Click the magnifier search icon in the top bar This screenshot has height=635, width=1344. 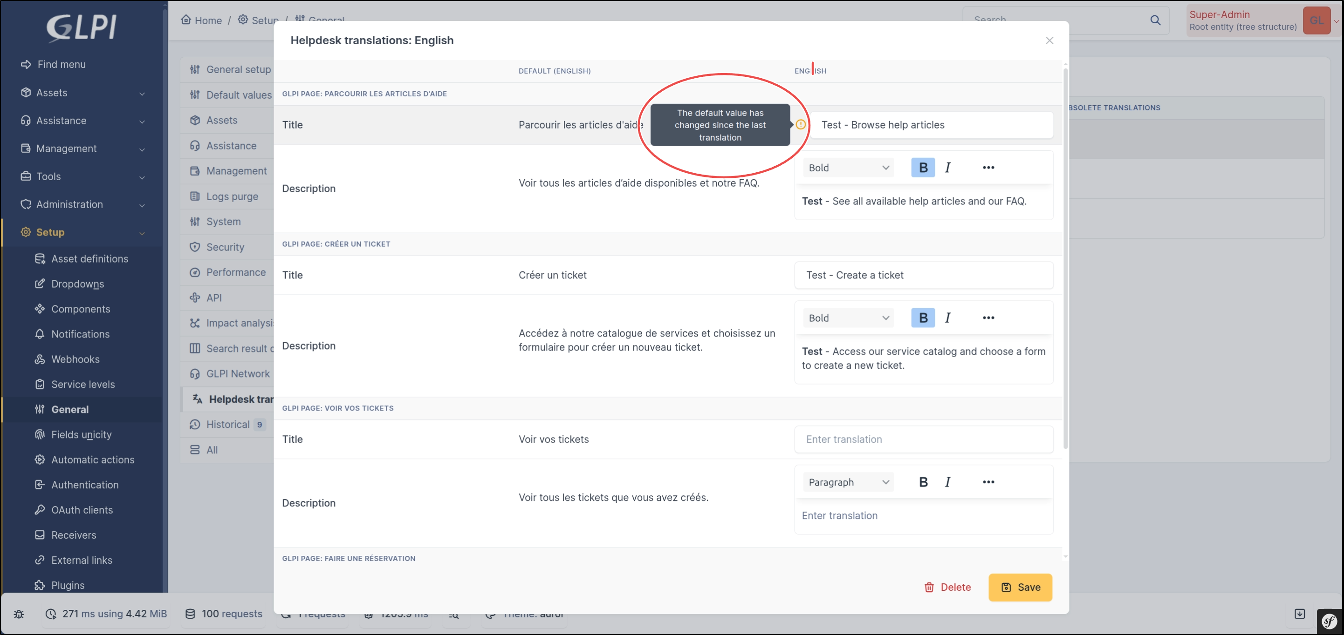pos(1155,20)
